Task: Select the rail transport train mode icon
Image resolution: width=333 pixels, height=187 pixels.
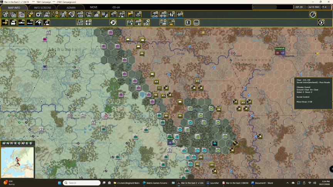Action: point(13,22)
